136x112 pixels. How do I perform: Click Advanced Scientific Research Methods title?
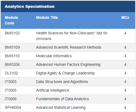69,47
